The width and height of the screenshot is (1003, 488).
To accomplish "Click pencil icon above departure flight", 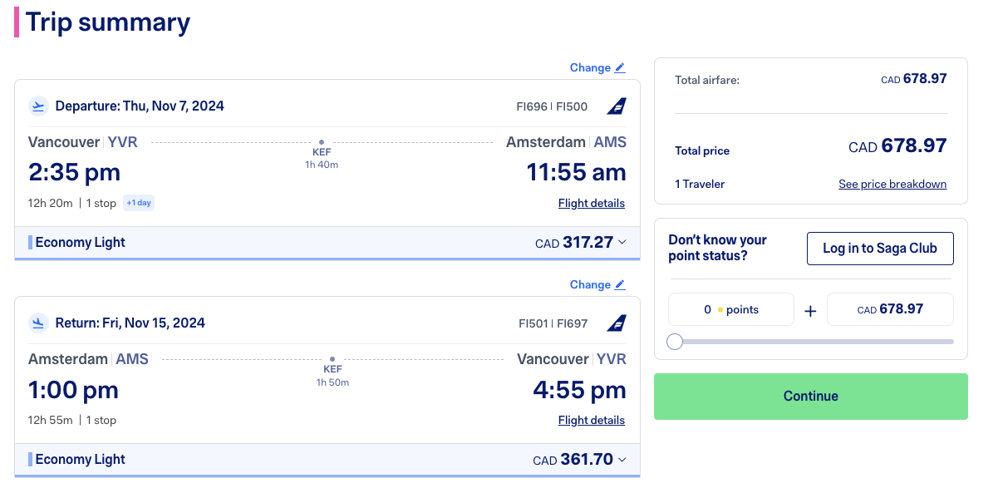I will click(x=620, y=68).
